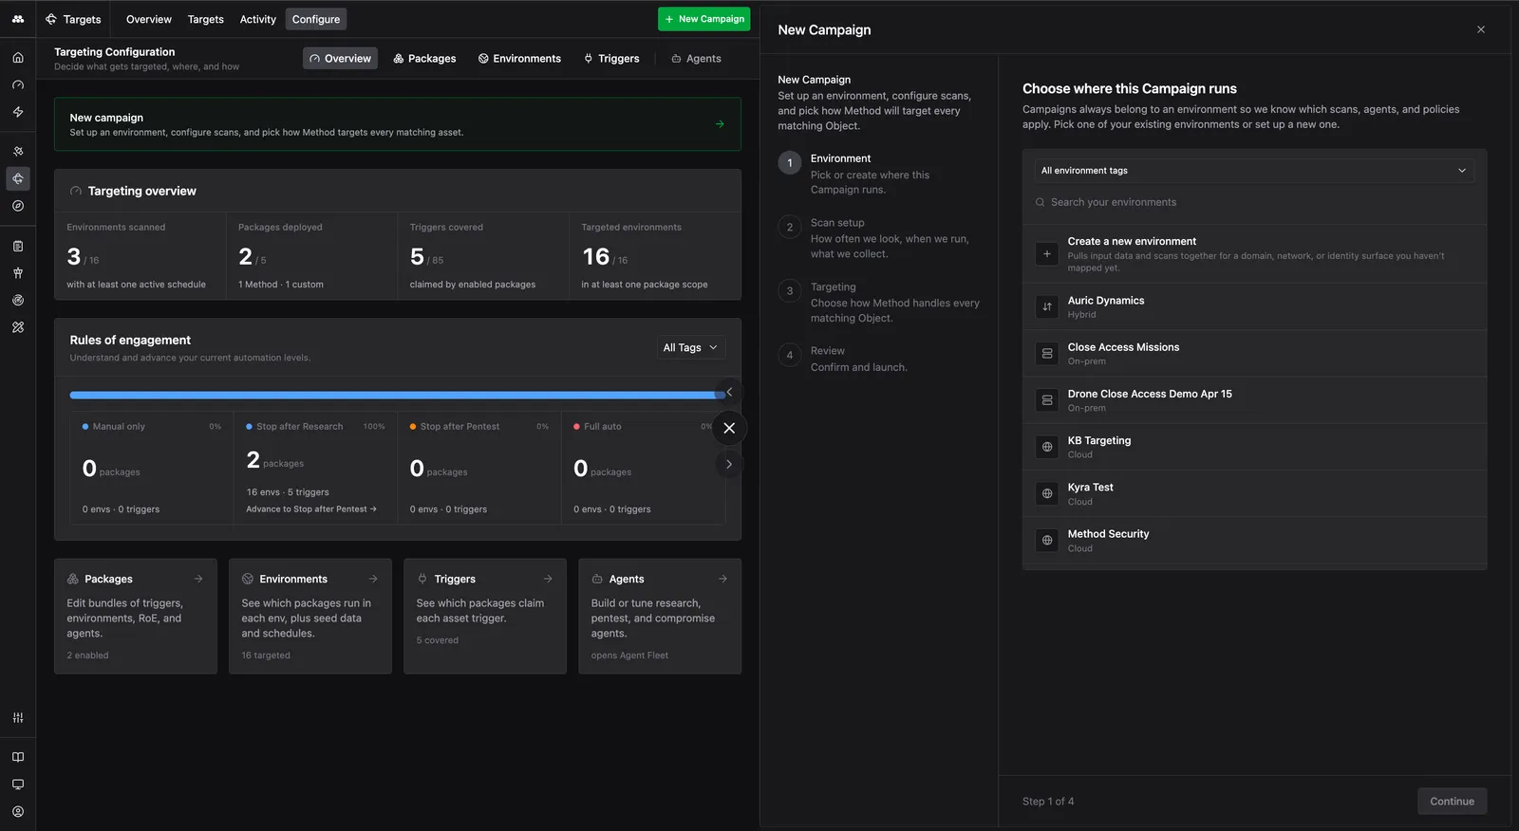Open the All environment tags dropdown
This screenshot has width=1519, height=831.
1254,171
